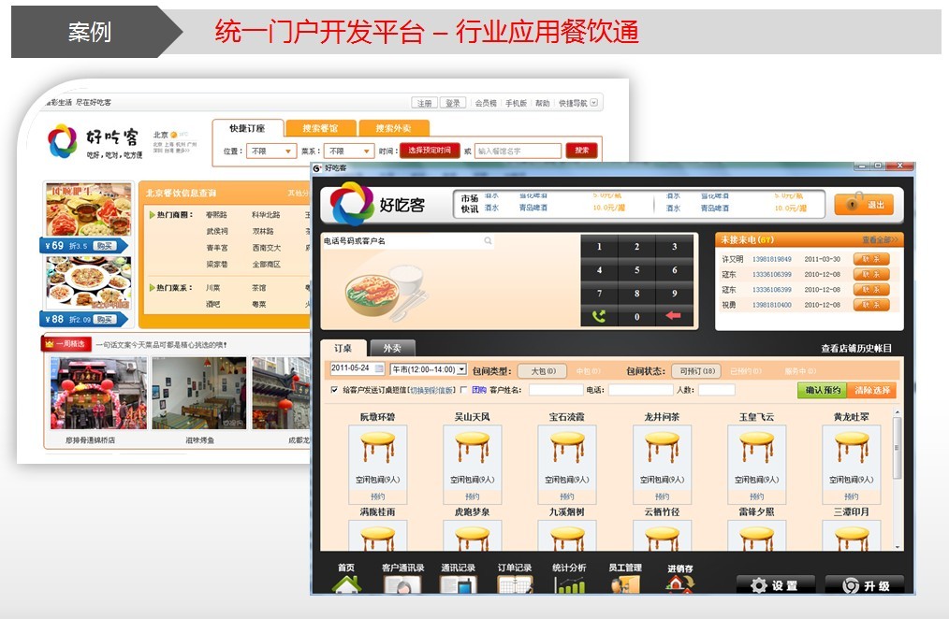
Task: Click 联系 button for 祝勇
Action: coord(871,305)
